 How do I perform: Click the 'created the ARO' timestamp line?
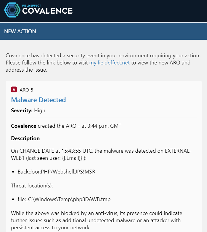[66, 126]
